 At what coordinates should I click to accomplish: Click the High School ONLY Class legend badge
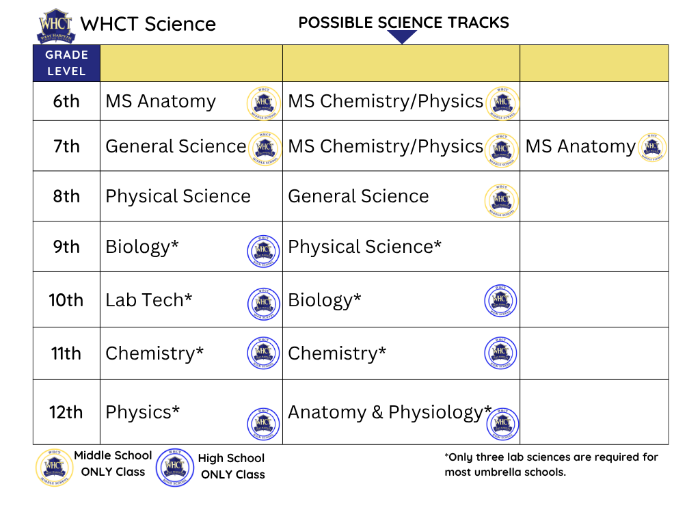[175, 468]
